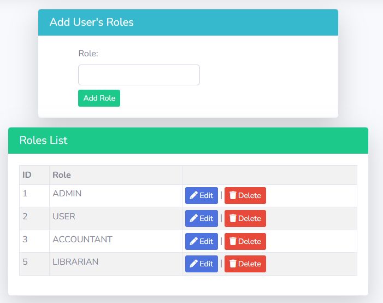
Task: Focus the Role text input field
Action: tap(139, 75)
